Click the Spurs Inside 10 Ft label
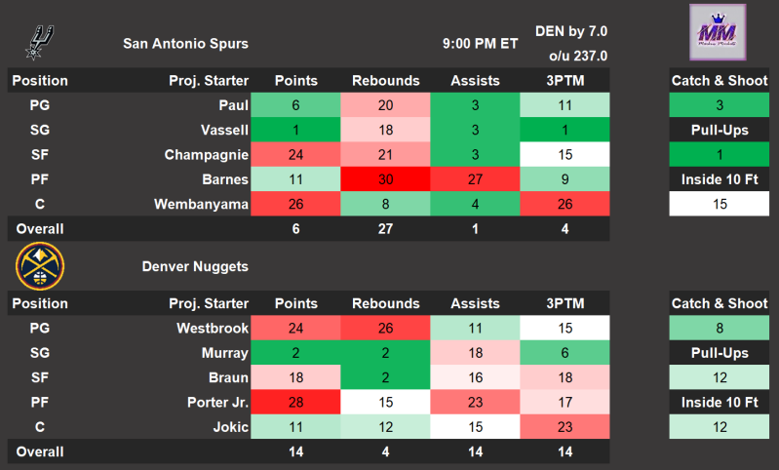 (719, 179)
